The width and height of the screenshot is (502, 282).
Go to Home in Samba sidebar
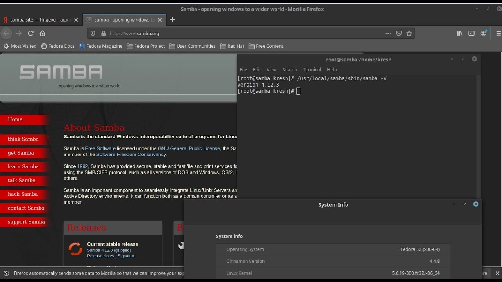[x=24, y=119]
